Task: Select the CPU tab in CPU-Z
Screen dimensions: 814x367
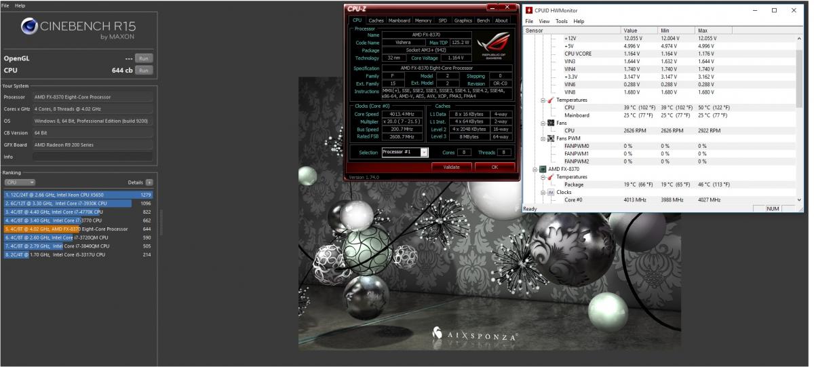Action: tap(357, 21)
